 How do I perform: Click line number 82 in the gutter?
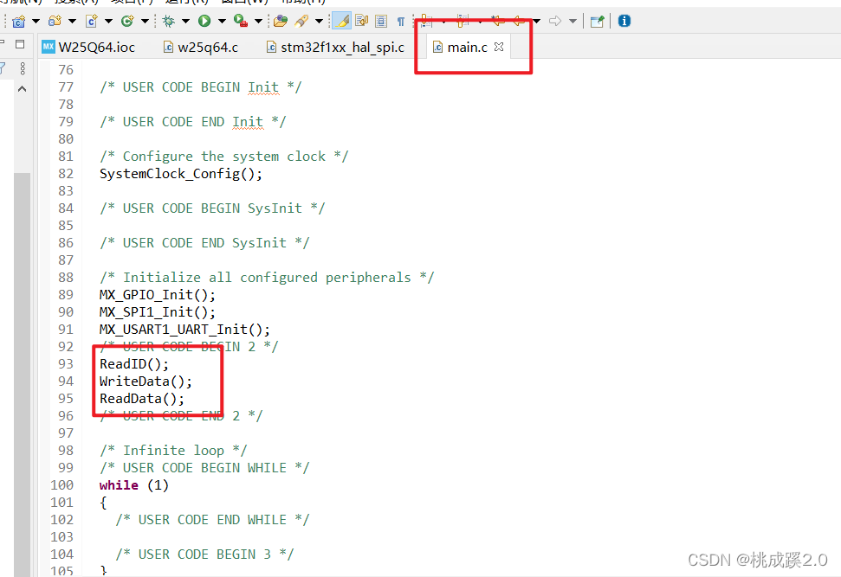click(66, 174)
